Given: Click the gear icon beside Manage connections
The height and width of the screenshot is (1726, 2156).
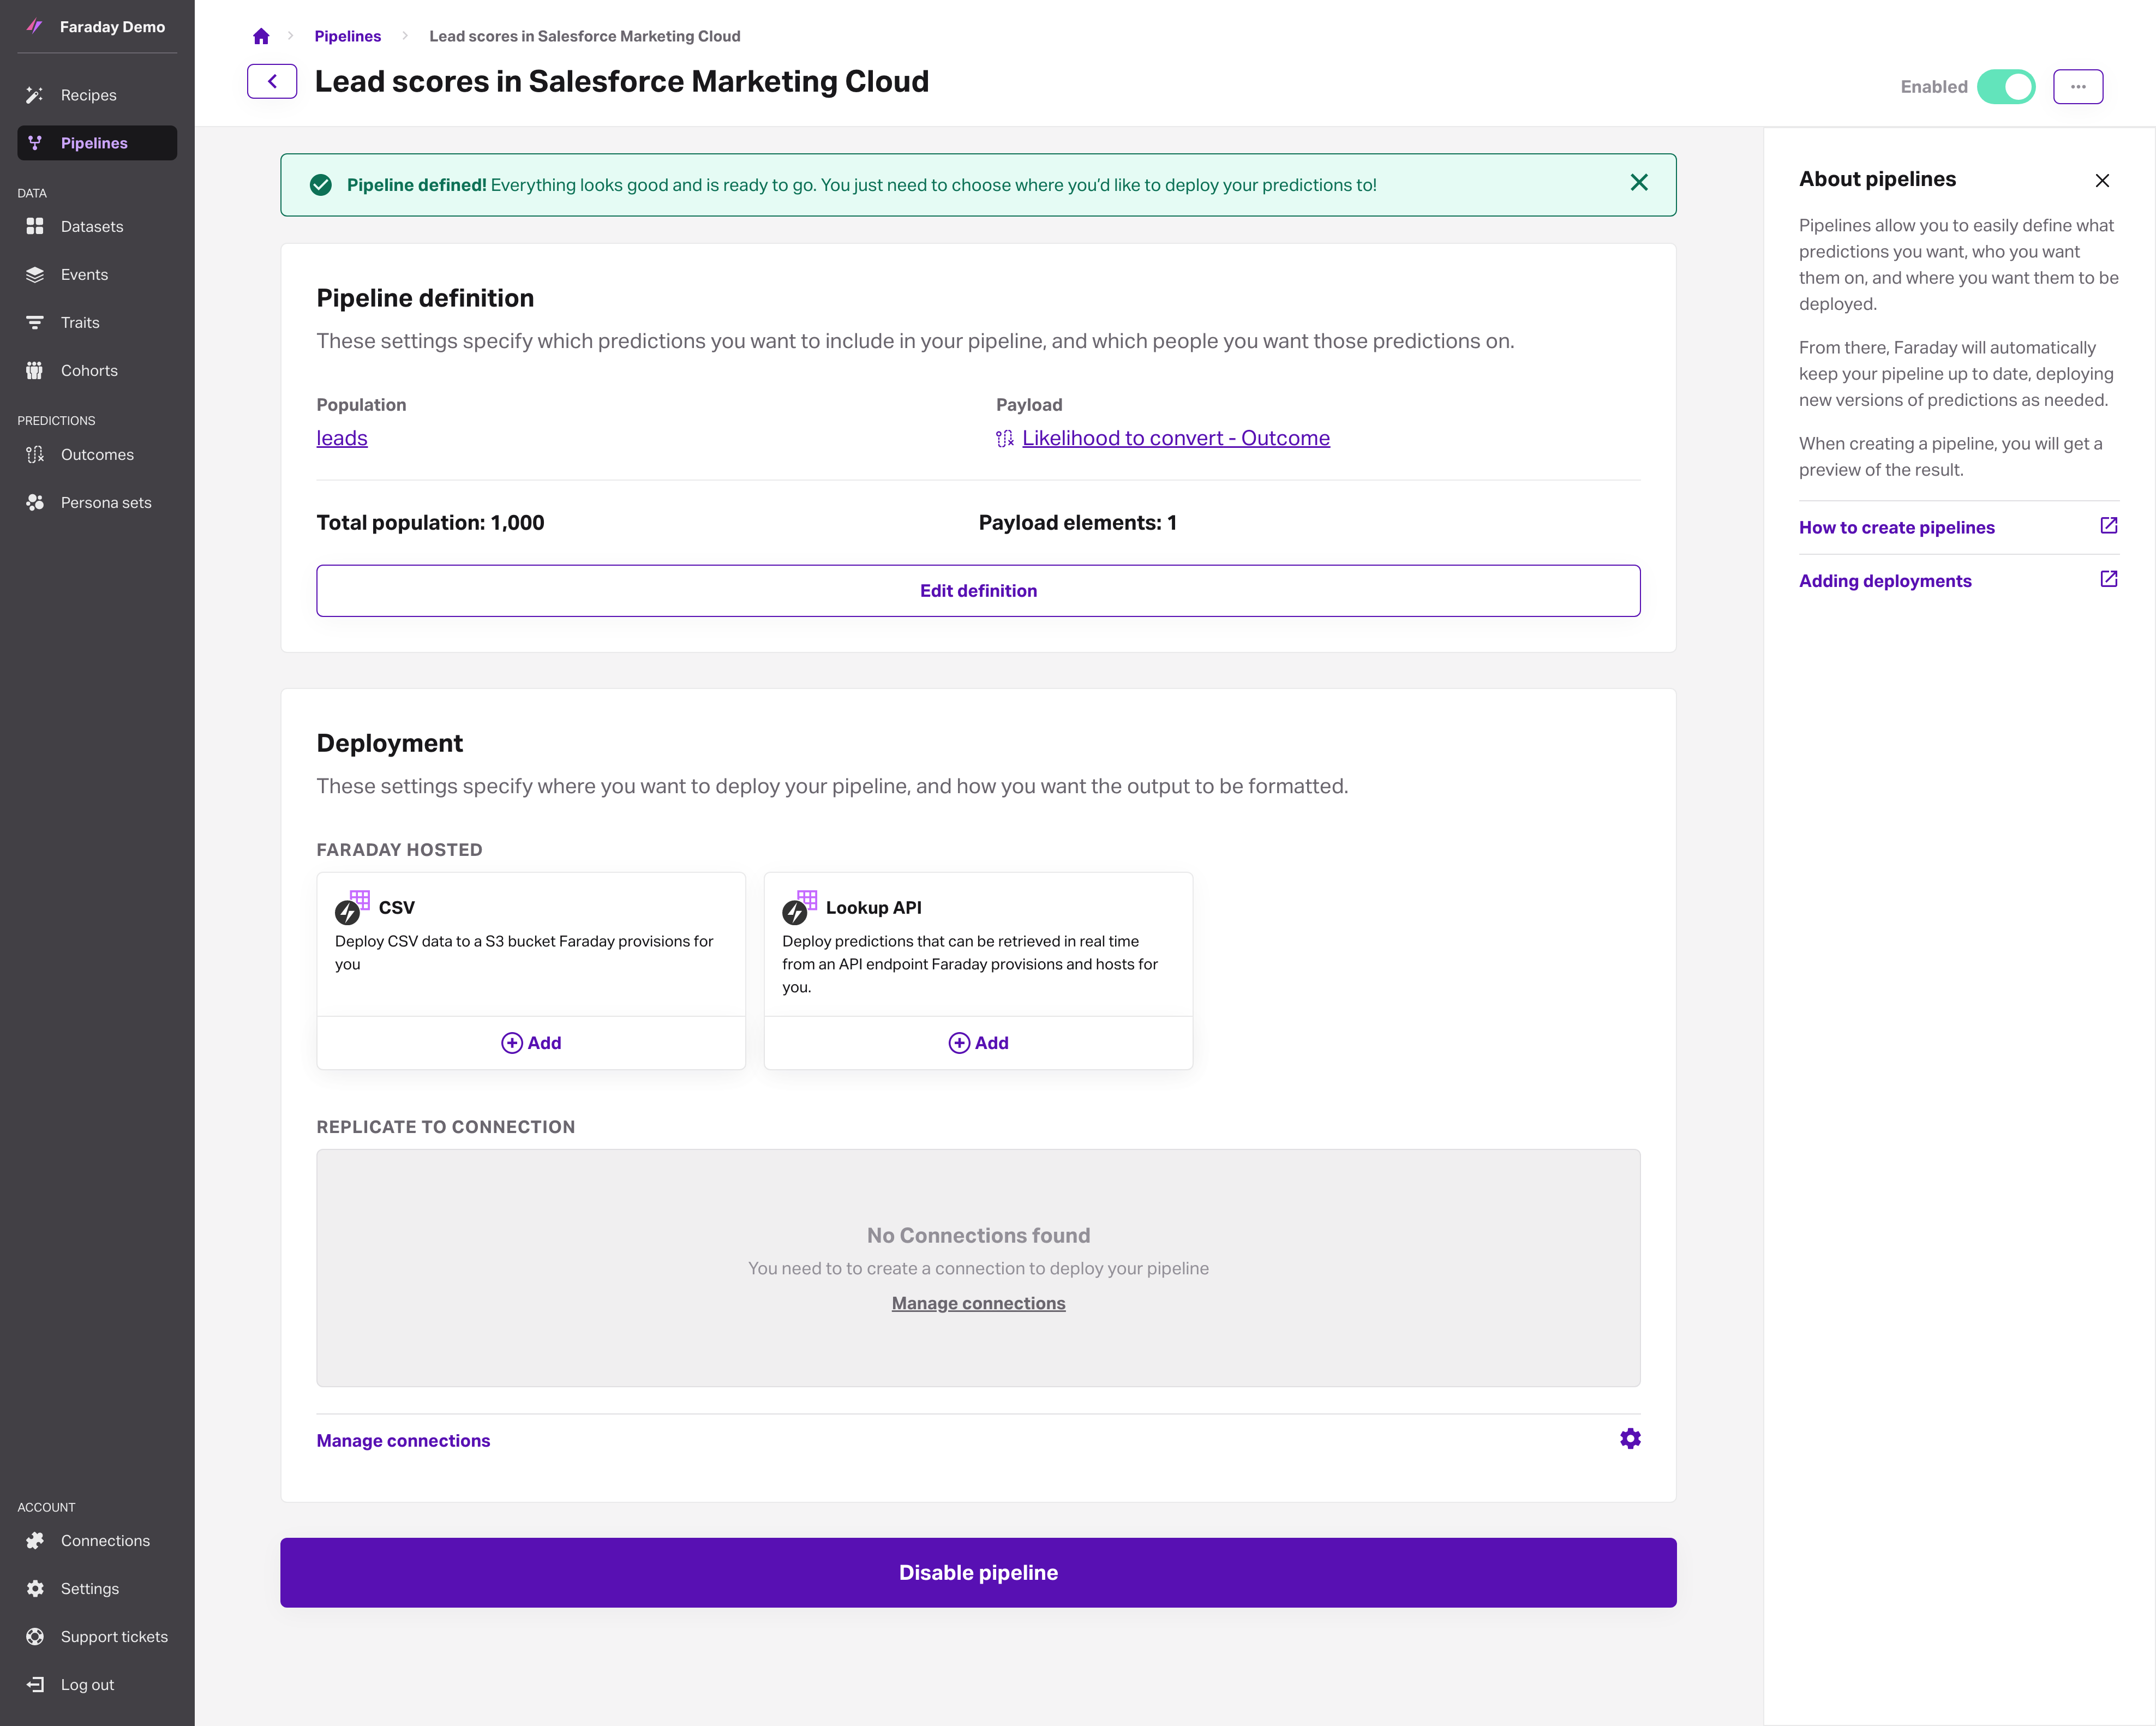Looking at the screenshot, I should point(1630,1438).
